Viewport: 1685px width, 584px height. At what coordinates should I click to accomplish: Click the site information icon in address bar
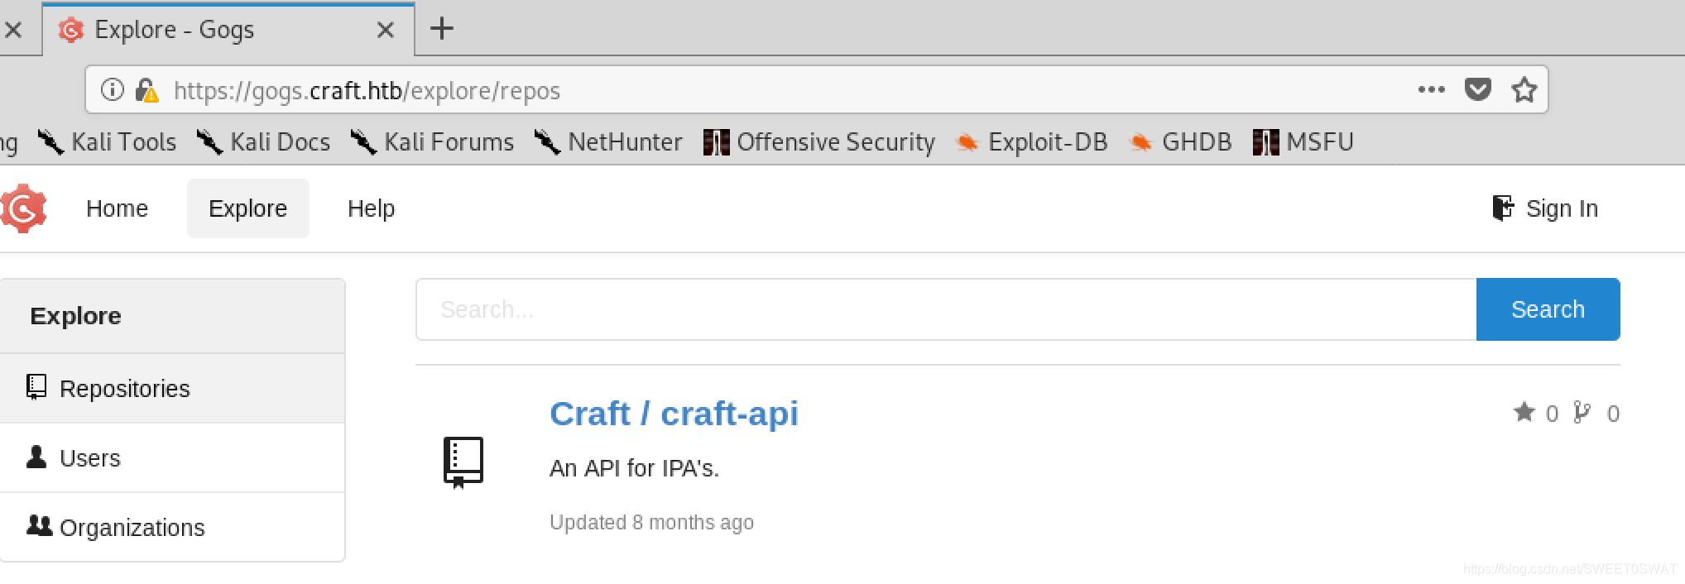point(112,89)
